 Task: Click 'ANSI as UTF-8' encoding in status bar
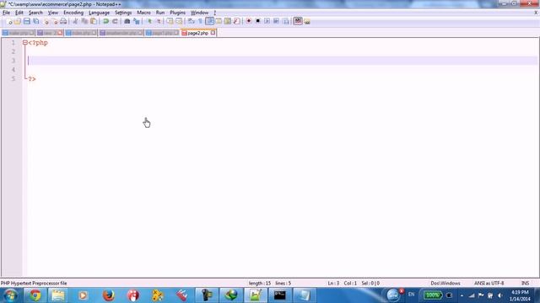point(489,284)
